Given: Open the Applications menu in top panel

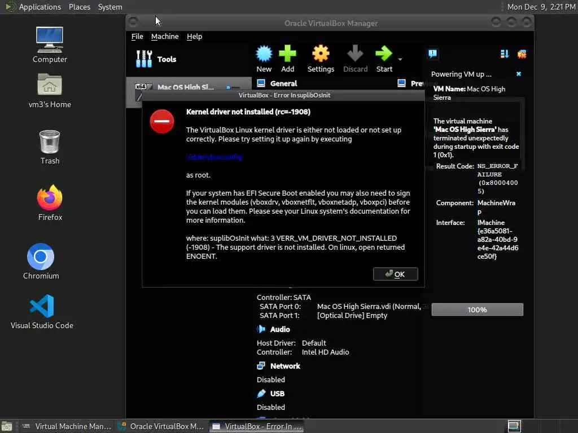Looking at the screenshot, I should click(40, 7).
